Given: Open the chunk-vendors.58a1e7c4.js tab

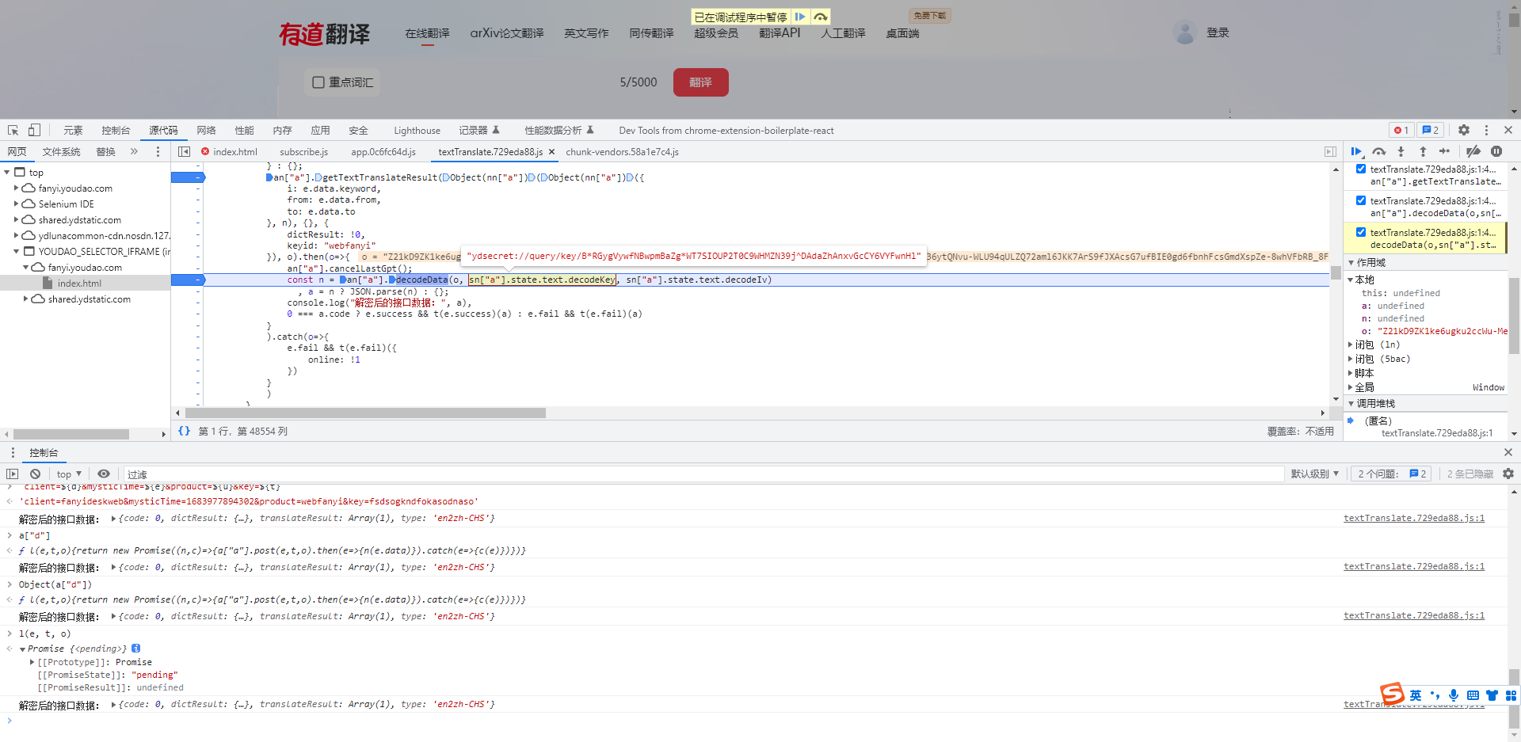Looking at the screenshot, I should pos(622,151).
